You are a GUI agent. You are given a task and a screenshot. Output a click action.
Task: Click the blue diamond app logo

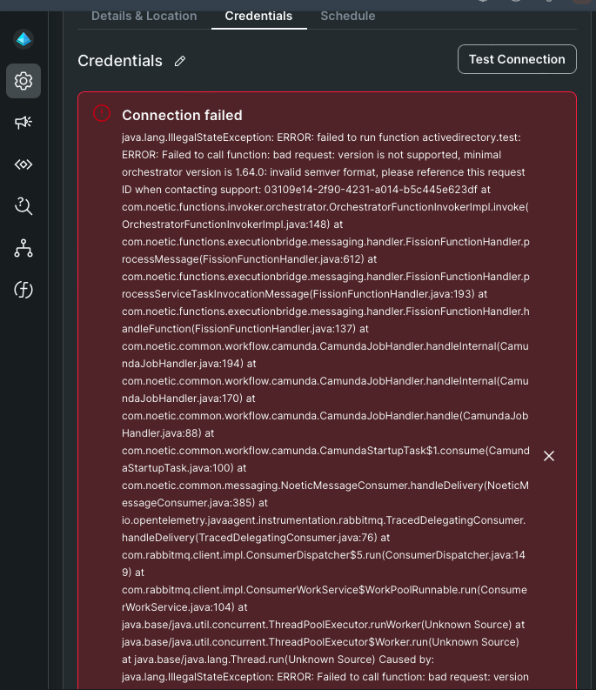(23, 39)
